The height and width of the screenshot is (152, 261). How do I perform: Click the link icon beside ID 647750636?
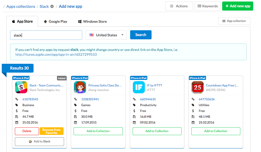pyautogui.click(x=193, y=99)
